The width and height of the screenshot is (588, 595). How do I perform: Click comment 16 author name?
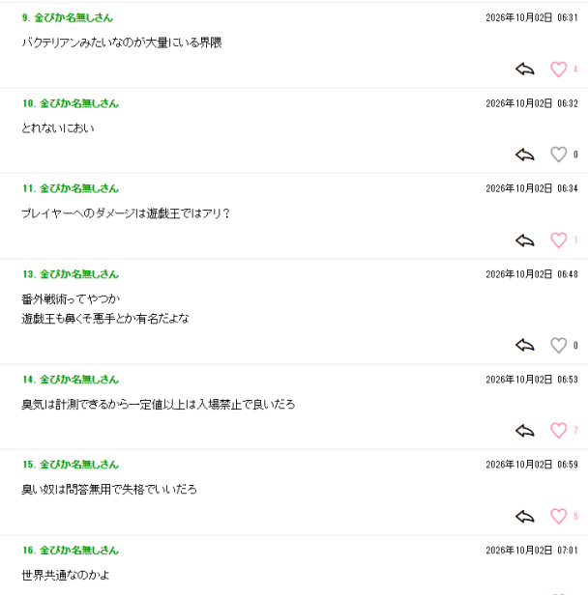79,550
